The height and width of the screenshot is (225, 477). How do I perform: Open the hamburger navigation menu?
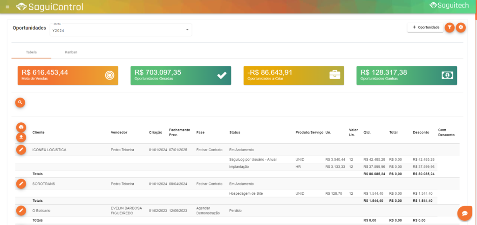(x=7, y=7)
